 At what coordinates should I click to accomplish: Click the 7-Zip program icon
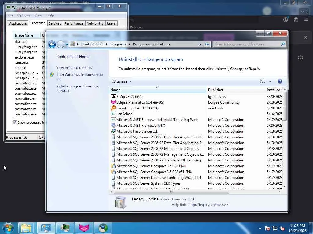tap(113, 97)
